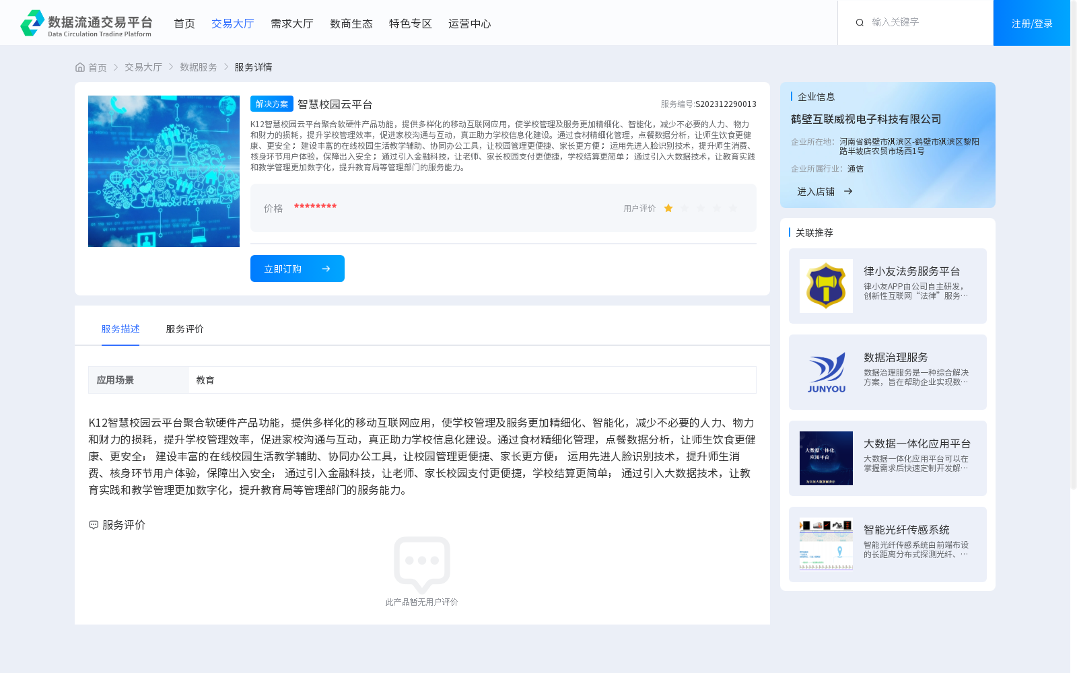Click the masked price asterisks
1077x673 pixels.
(315, 207)
